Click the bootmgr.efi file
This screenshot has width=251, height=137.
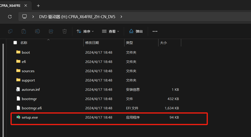tap(32, 108)
